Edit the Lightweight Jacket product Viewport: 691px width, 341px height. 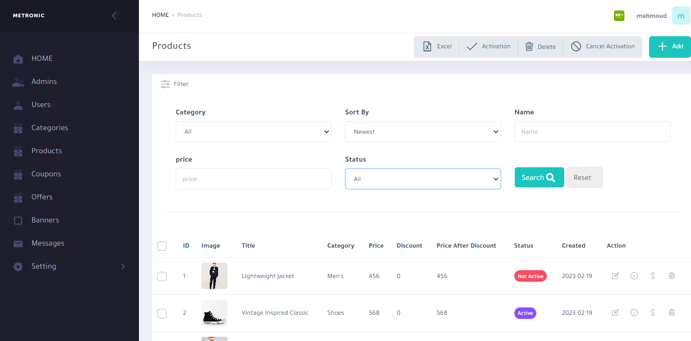click(616, 276)
